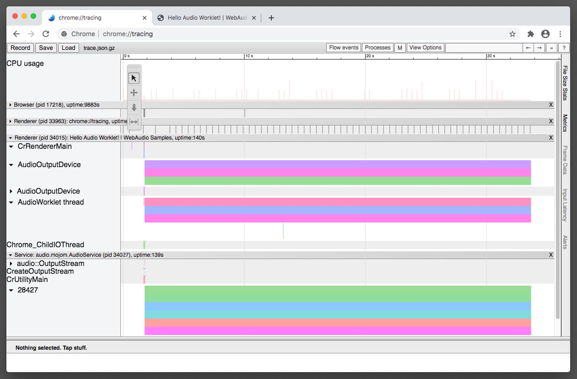Click inside the trace search field
Screen dimensions: 577x379
coord(483,47)
